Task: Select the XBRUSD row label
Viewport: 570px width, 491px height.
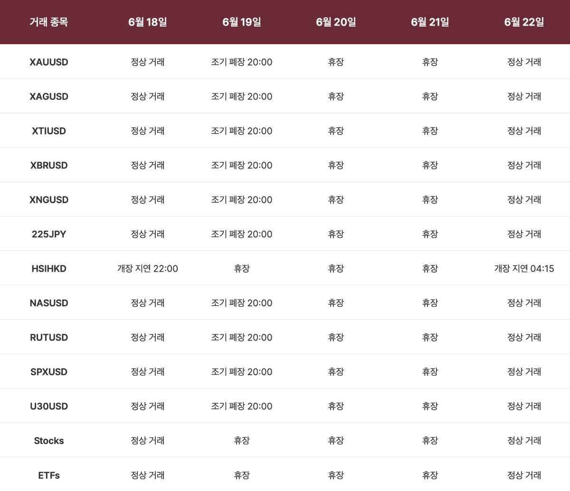Action: pyautogui.click(x=49, y=165)
